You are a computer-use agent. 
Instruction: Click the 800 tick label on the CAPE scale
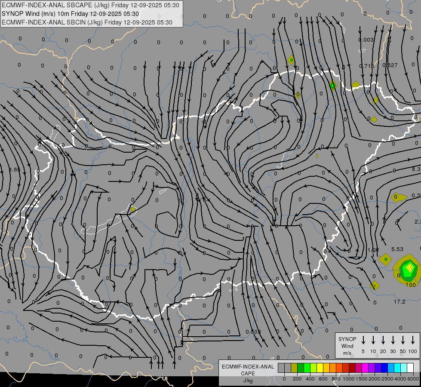(336, 379)
